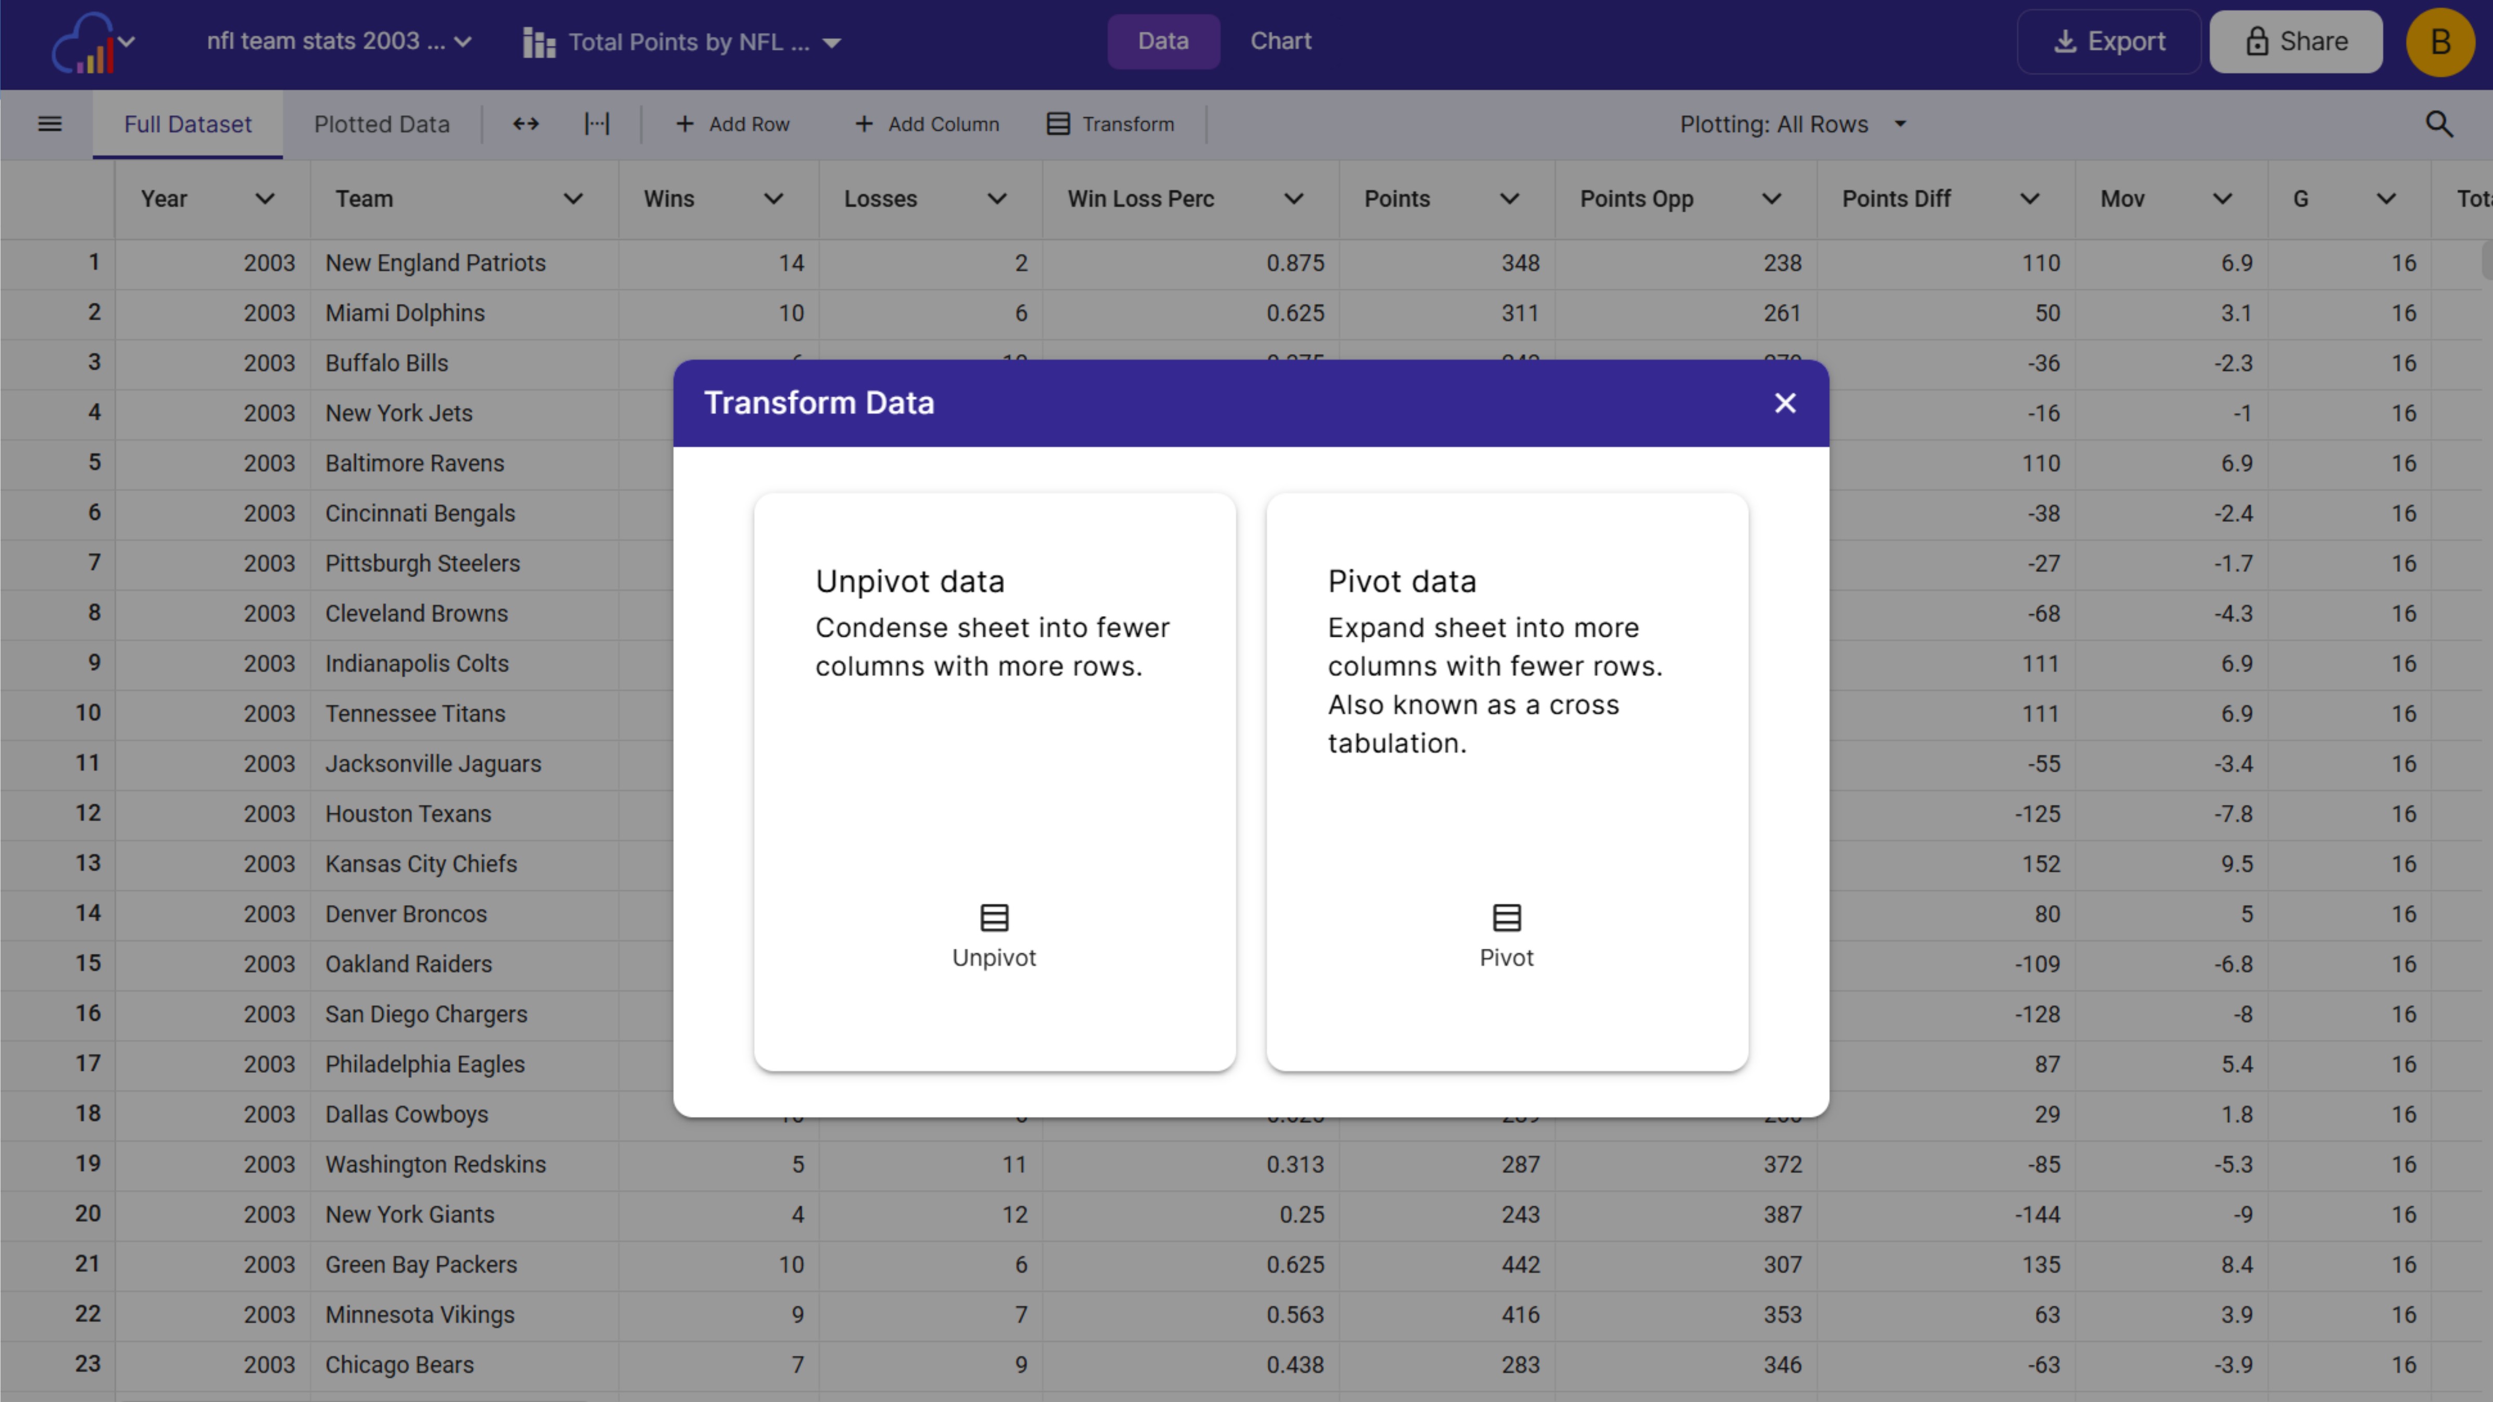Screen dimensions: 2493x1402
Task: Click the cloud chart app logo
Action: tap(83, 43)
